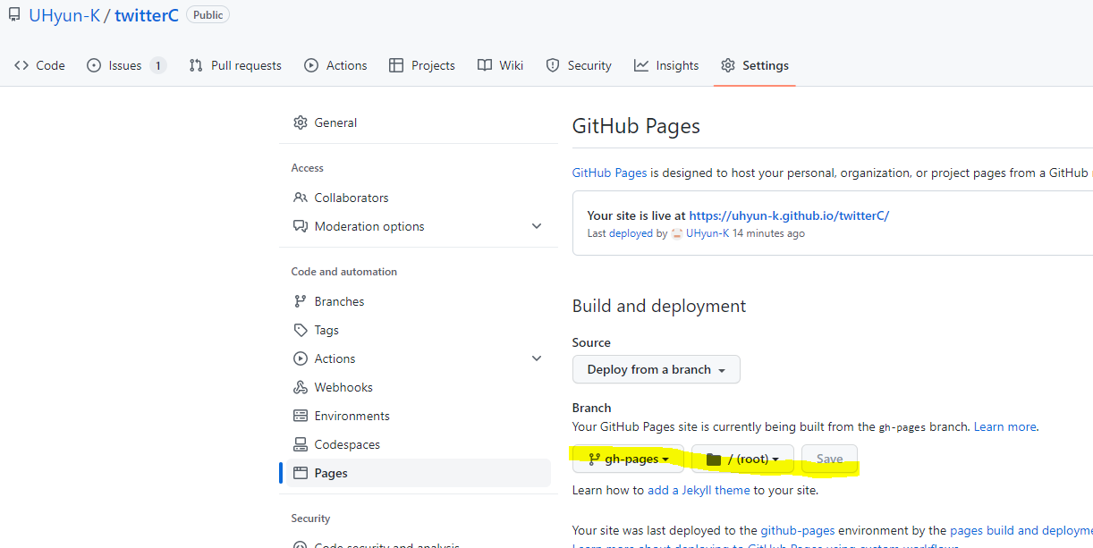The width and height of the screenshot is (1093, 548).
Task: Click the Save button
Action: coord(829,459)
